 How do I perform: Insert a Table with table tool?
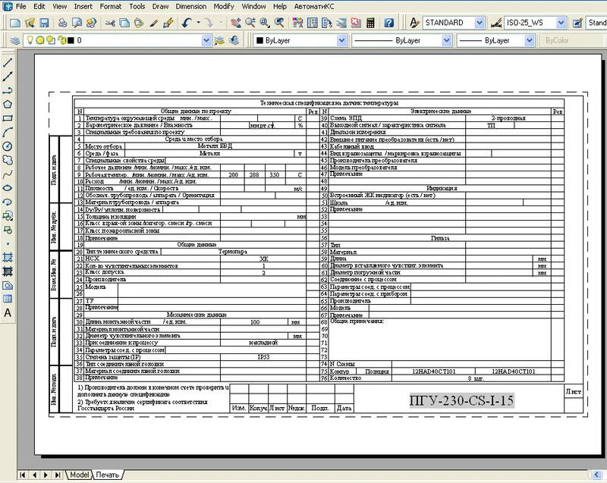click(8, 299)
